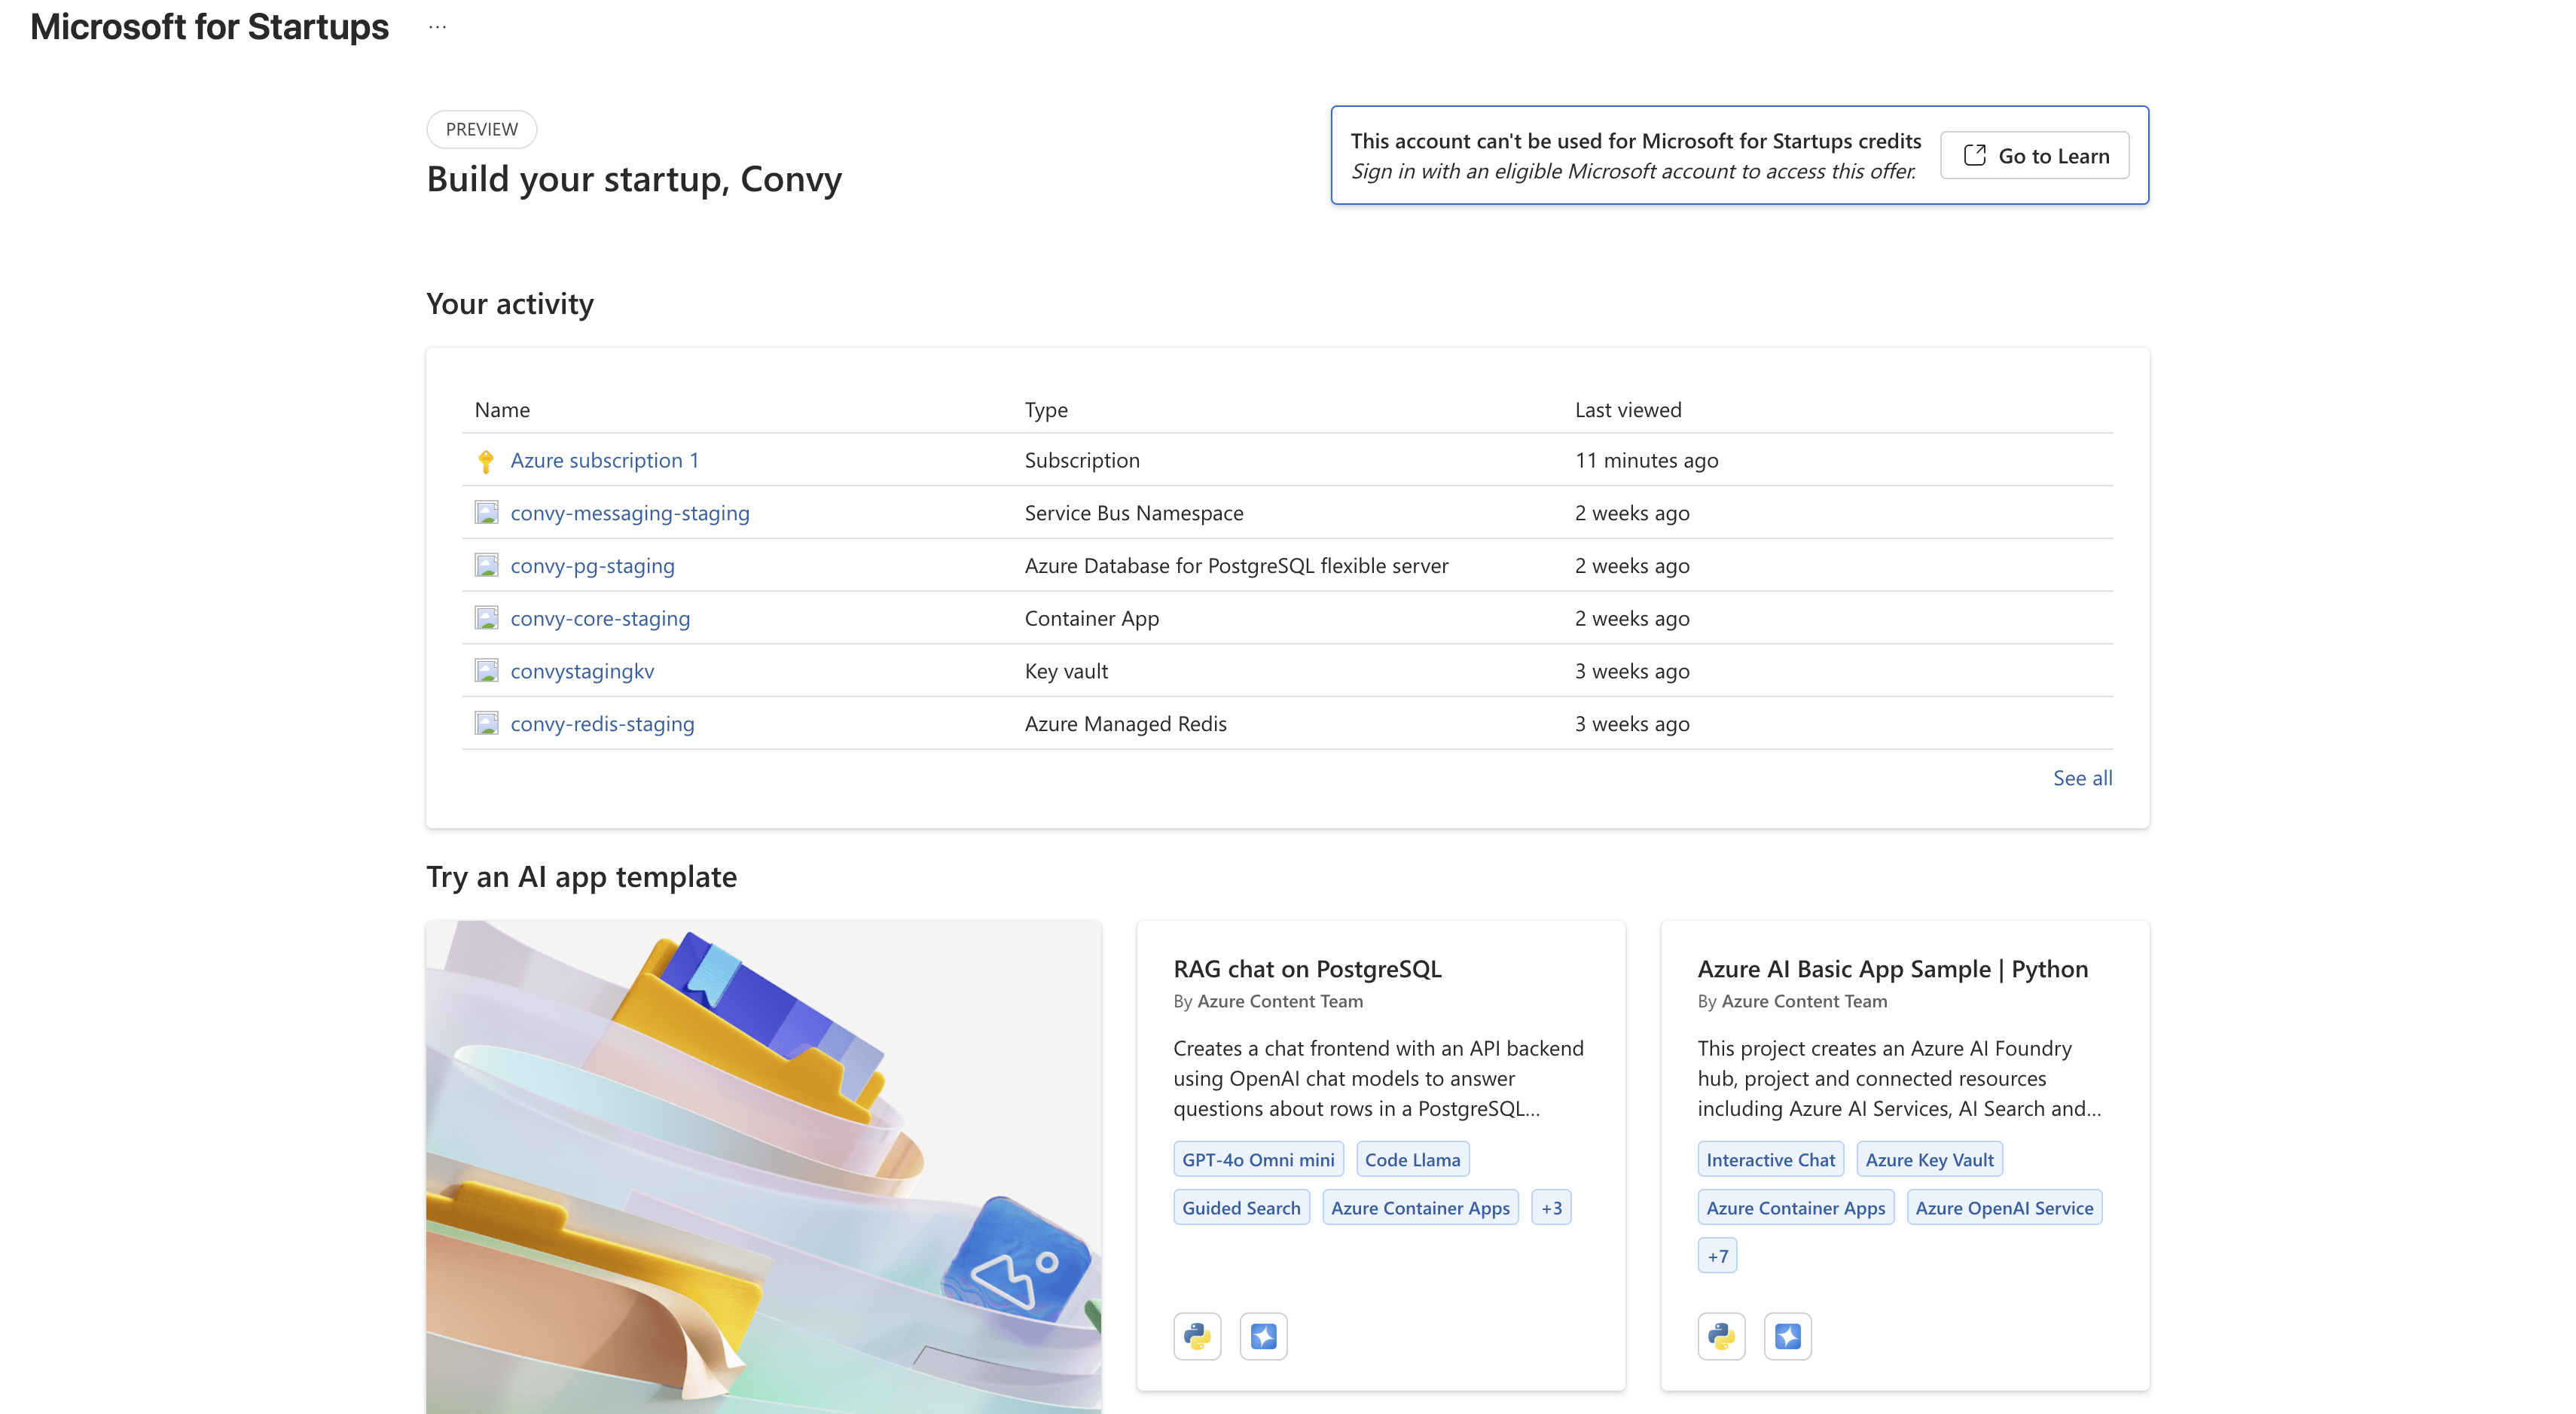2576x1414 pixels.
Task: Click the icon beside convy-messaging-staging
Action: pos(486,513)
